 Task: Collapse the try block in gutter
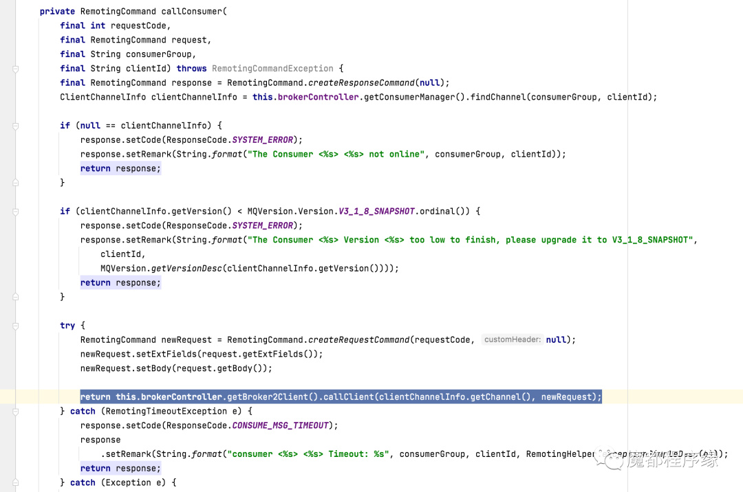point(15,326)
